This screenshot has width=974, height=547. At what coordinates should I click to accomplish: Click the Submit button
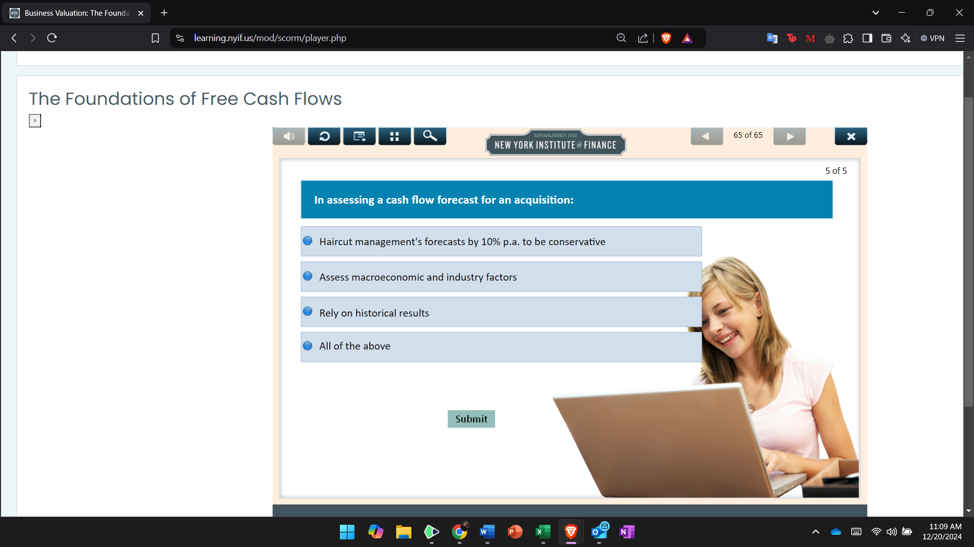click(x=471, y=419)
